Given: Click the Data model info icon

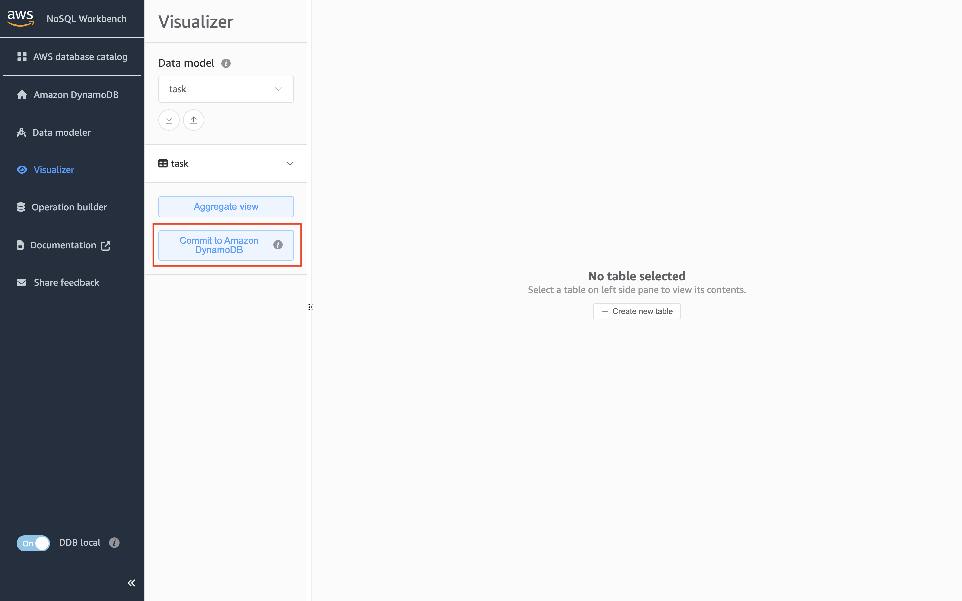Looking at the screenshot, I should click(x=226, y=63).
